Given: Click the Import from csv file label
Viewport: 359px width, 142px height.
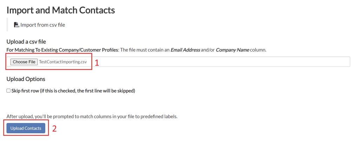Looking at the screenshot, I should (42, 25).
